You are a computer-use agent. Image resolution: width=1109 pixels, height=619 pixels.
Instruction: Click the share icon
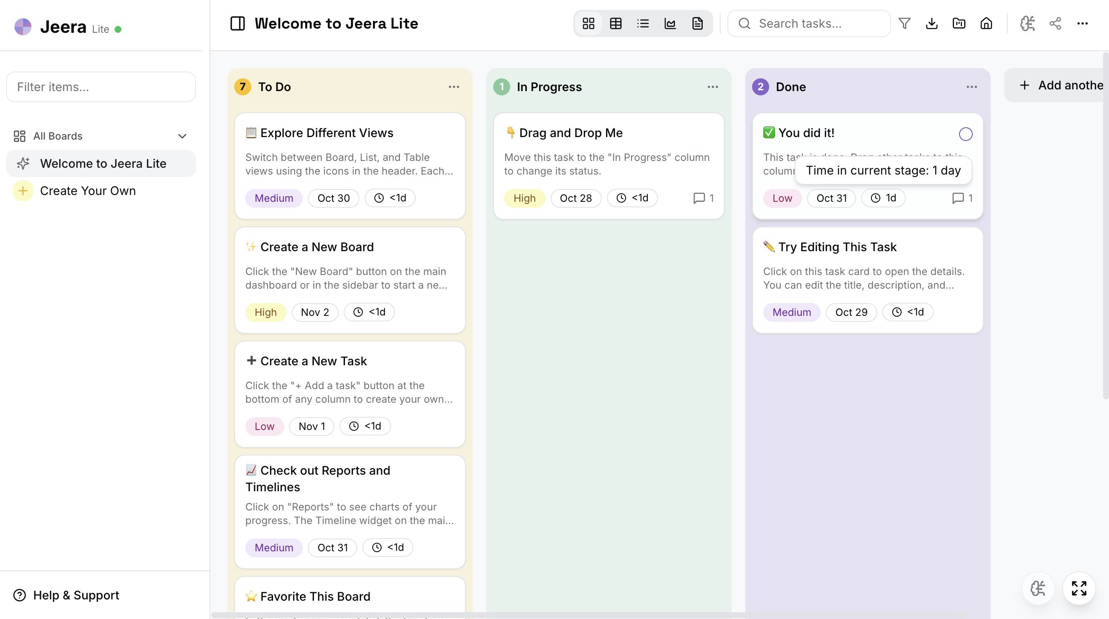[x=1055, y=23]
